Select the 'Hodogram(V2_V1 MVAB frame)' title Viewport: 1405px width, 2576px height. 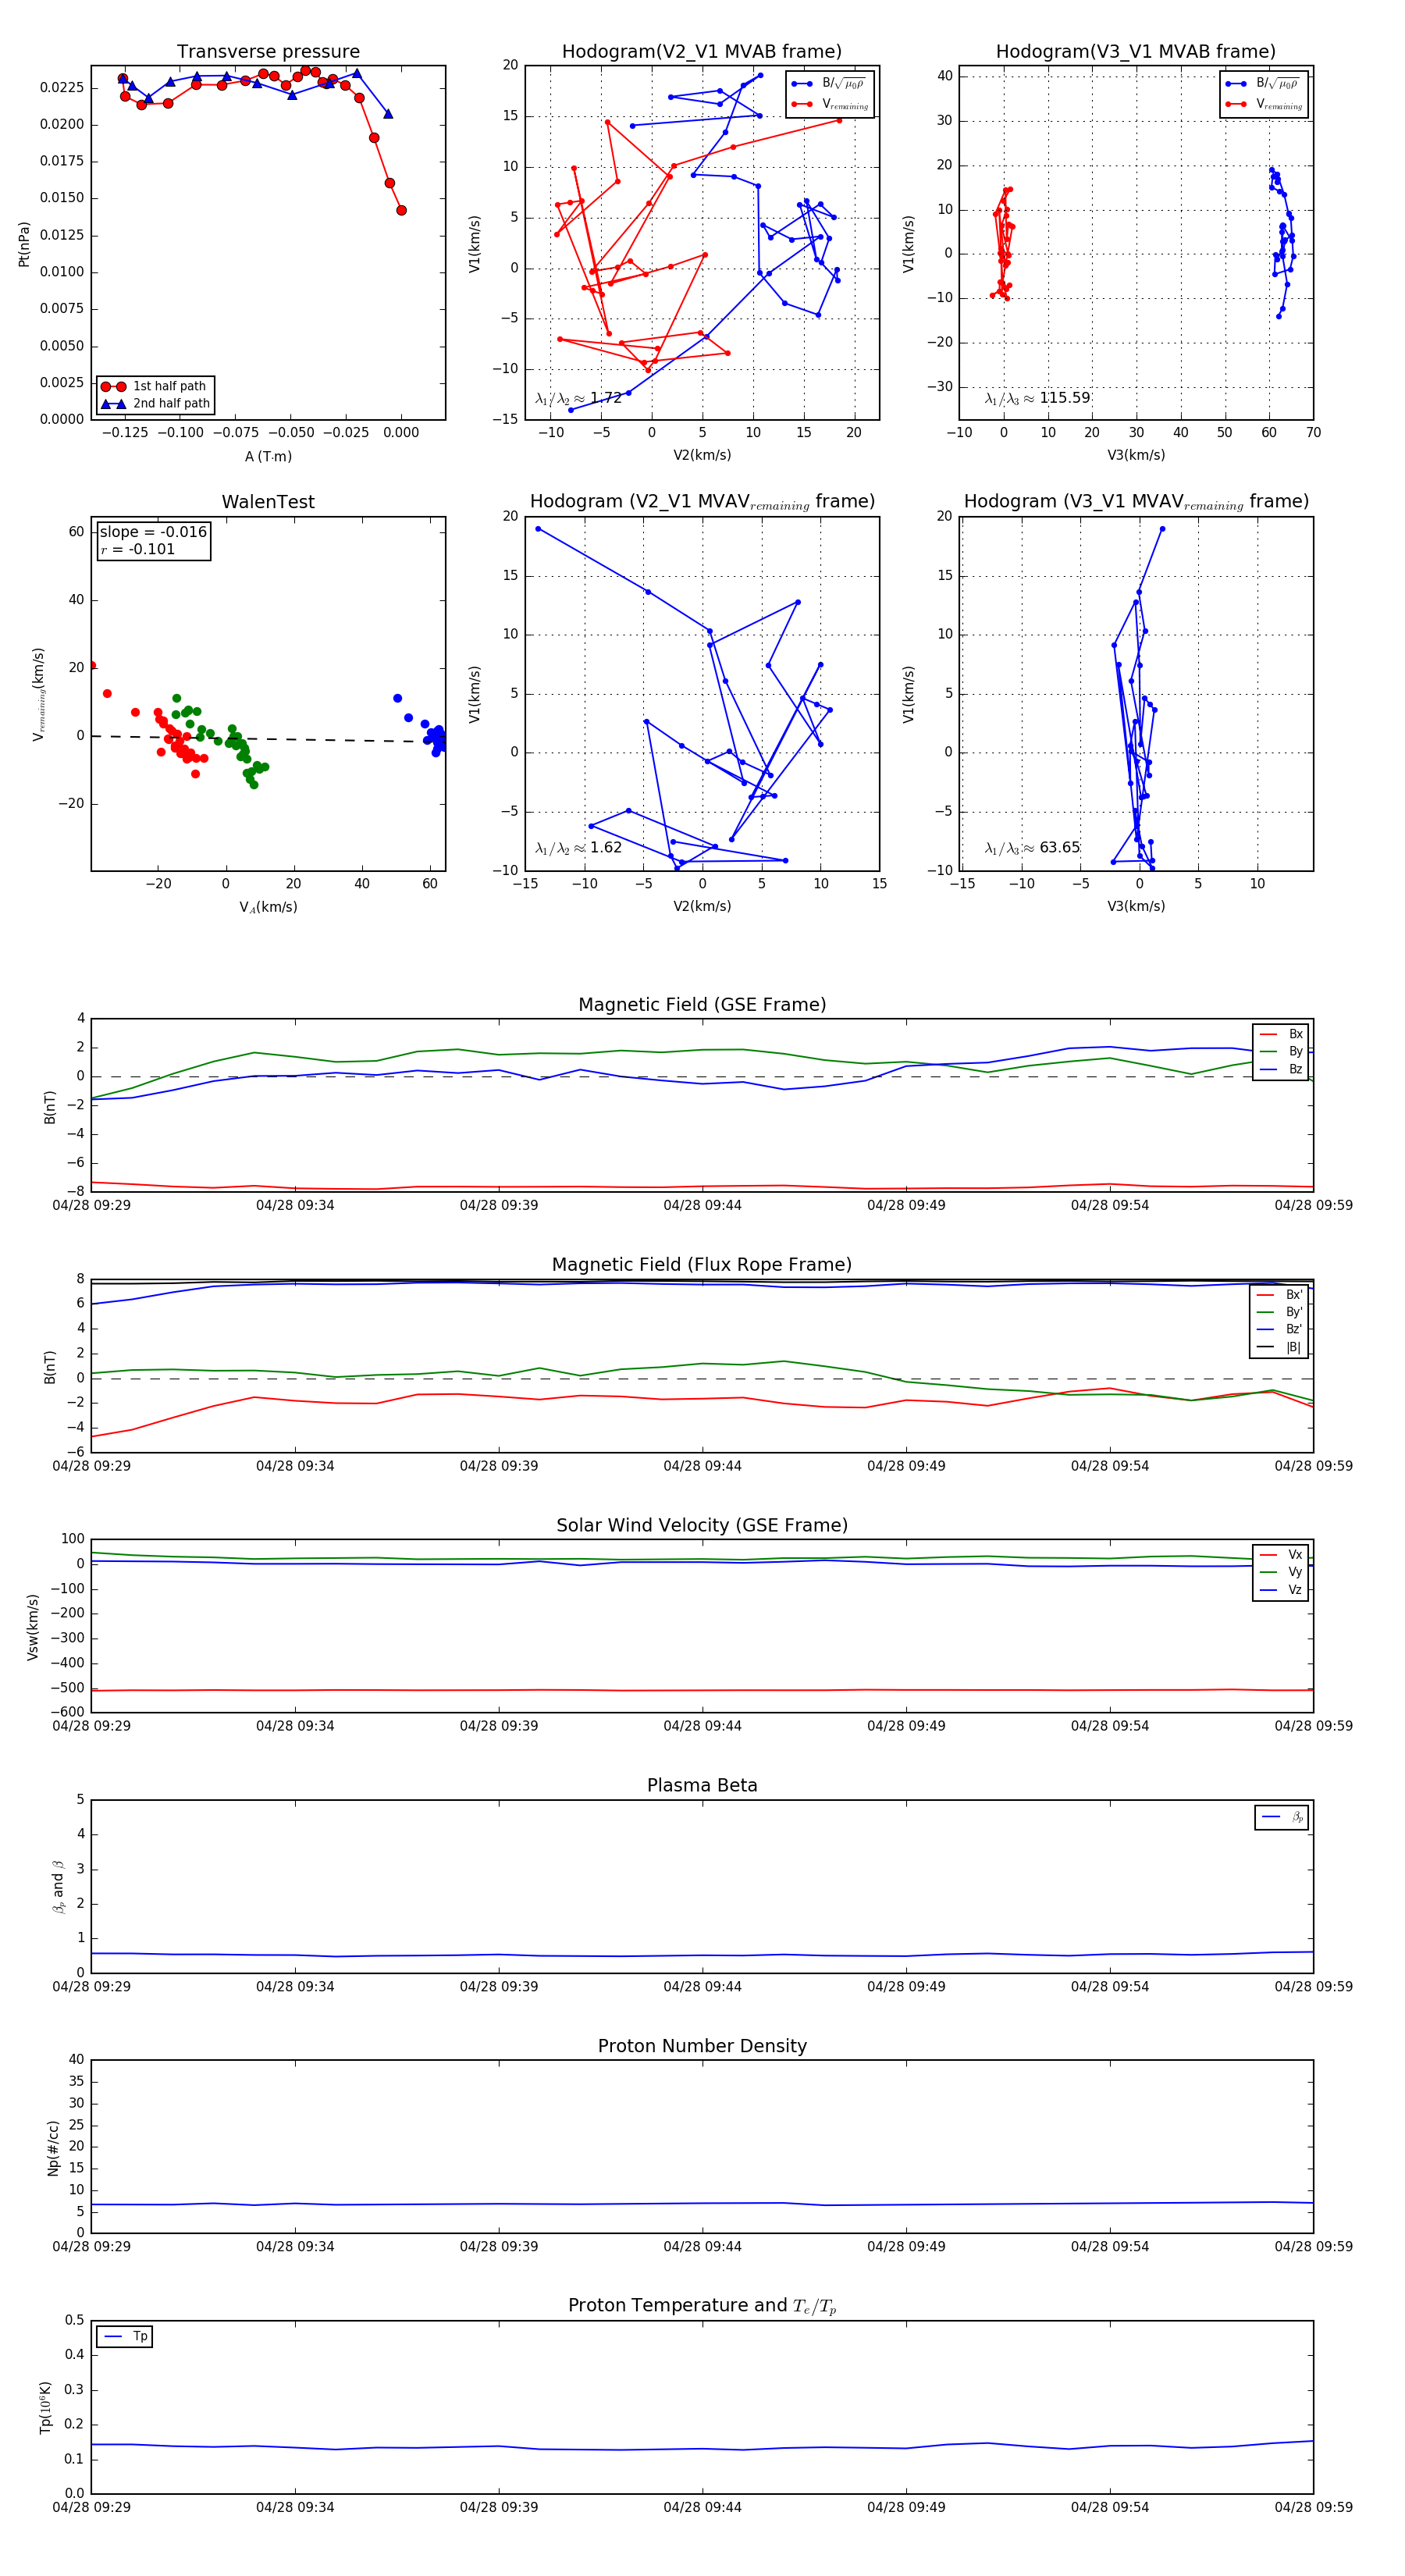(x=702, y=51)
